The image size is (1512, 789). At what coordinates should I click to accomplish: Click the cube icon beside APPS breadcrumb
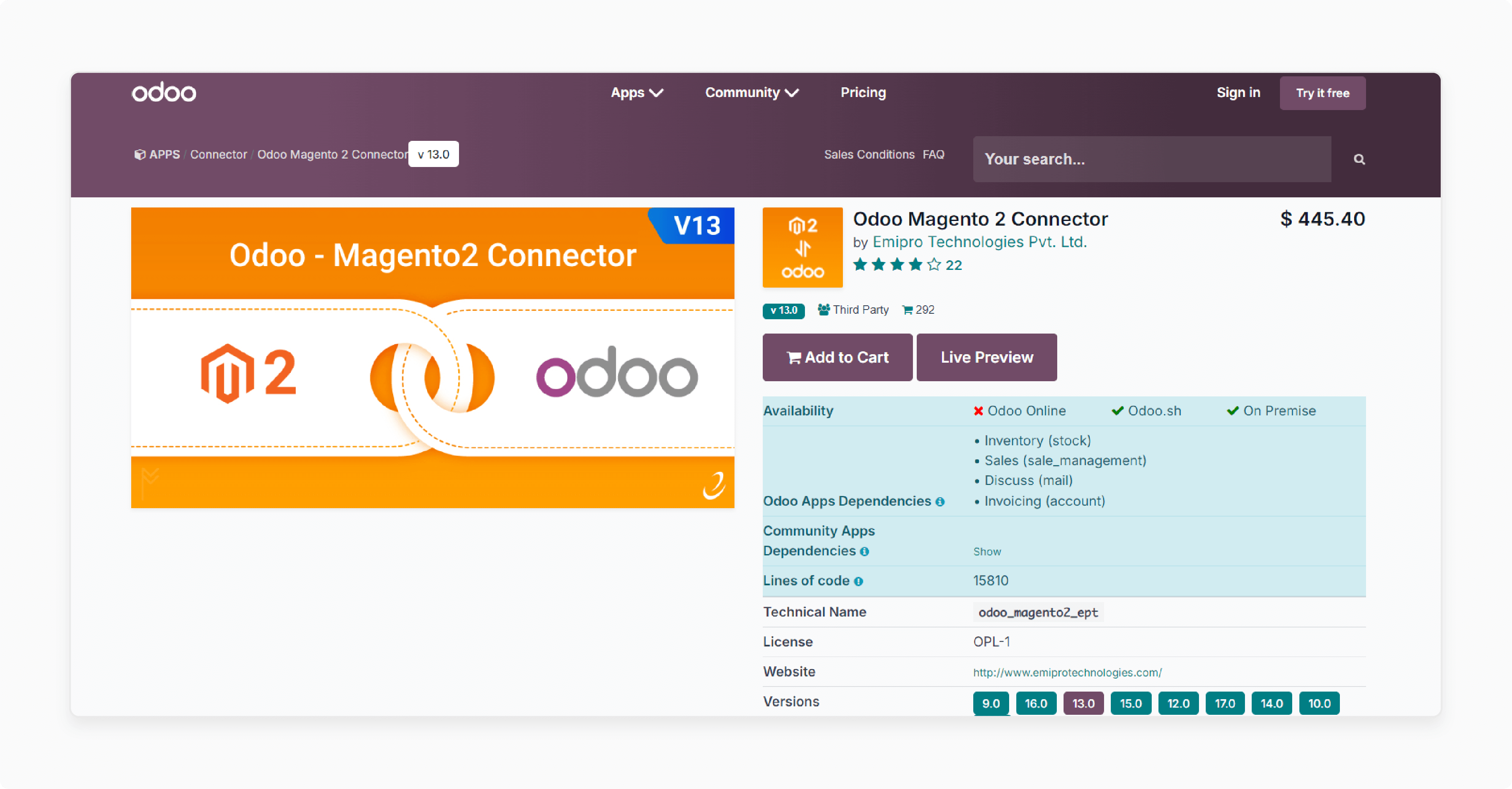(x=140, y=154)
